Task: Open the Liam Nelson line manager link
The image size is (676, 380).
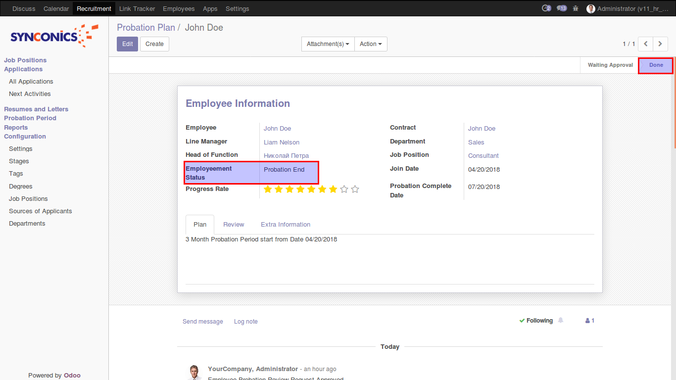Action: 281,142
